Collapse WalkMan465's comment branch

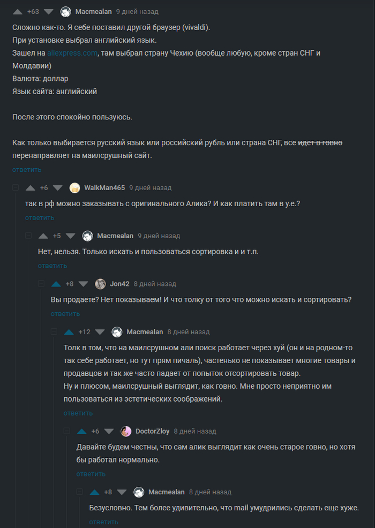click(15, 188)
